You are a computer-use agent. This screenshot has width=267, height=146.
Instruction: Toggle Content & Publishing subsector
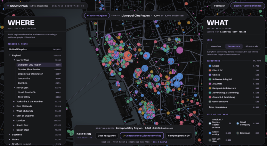[x=234, y=97]
